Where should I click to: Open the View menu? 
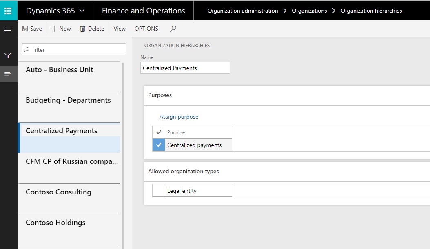pos(120,29)
